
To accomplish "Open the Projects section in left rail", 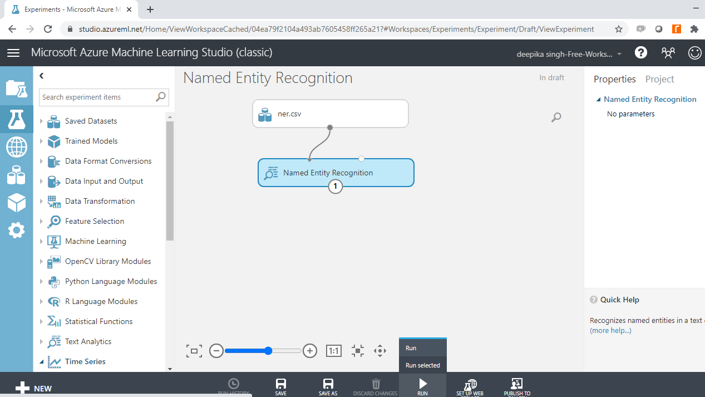I will (x=16, y=89).
